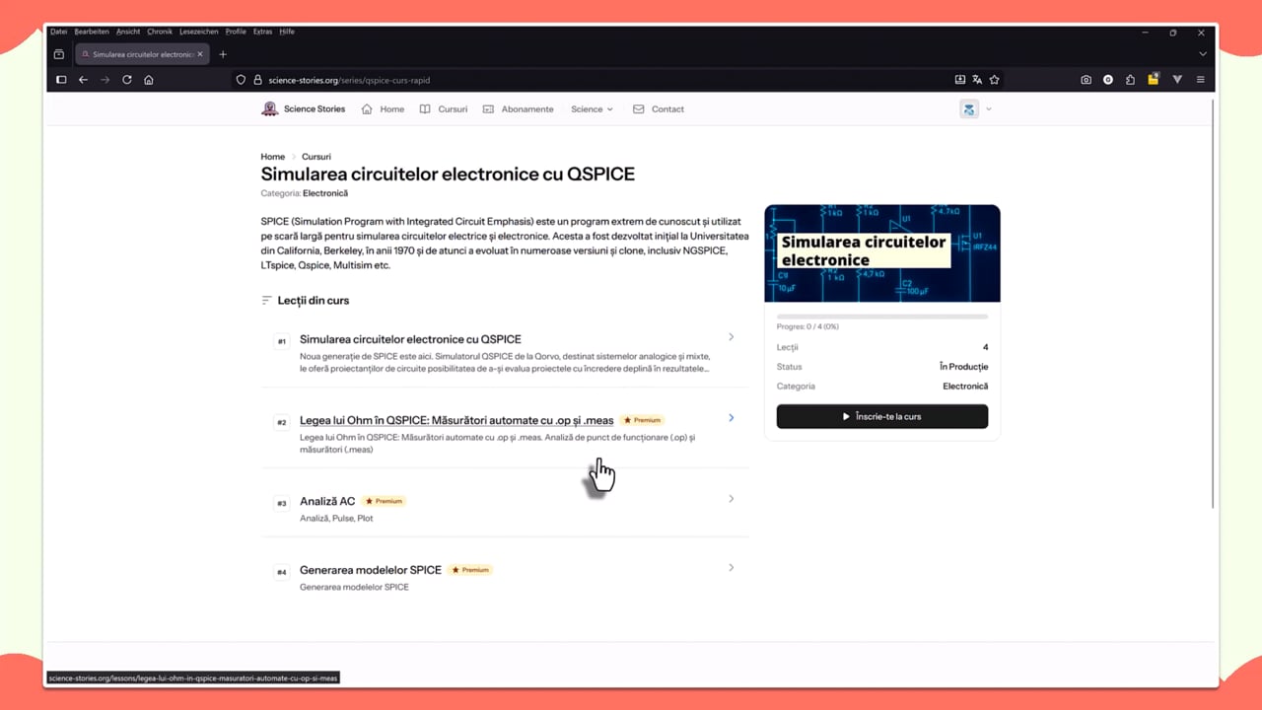The width and height of the screenshot is (1262, 710).
Task: Open lesson #1 with its chevron arrow
Action: [731, 337]
